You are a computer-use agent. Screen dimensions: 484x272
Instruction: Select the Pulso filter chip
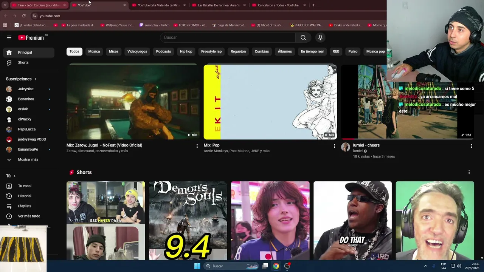coord(353,51)
